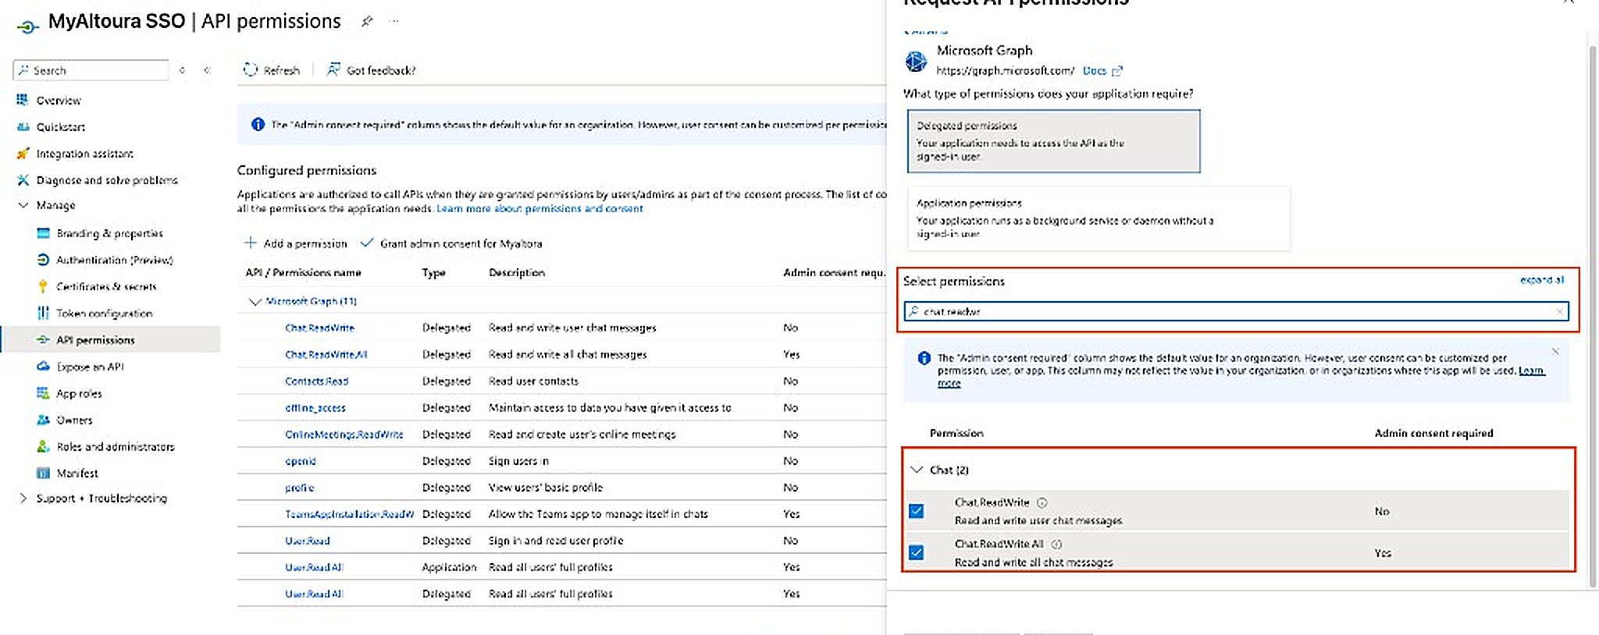Open the Chat.ReadWrite.All configured permission link
The width and height of the screenshot is (1599, 635).
(326, 354)
